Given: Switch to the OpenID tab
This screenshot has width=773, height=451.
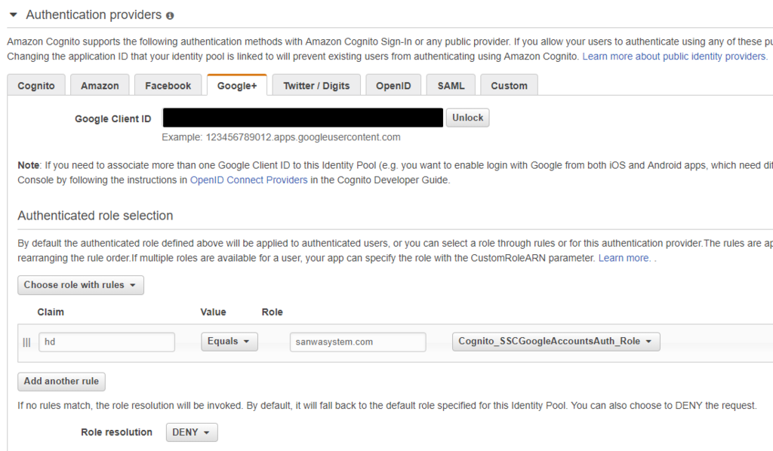Looking at the screenshot, I should (x=393, y=85).
